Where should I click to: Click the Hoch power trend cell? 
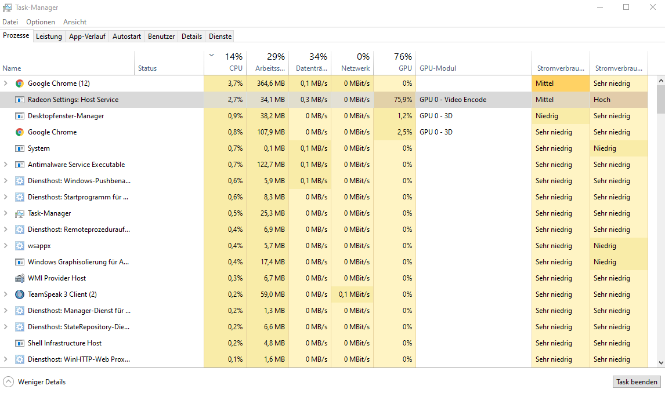[619, 100]
